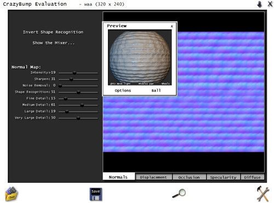Close the CrazyBump application window
Viewport: 274px width, 203px height.
pos(270,4)
